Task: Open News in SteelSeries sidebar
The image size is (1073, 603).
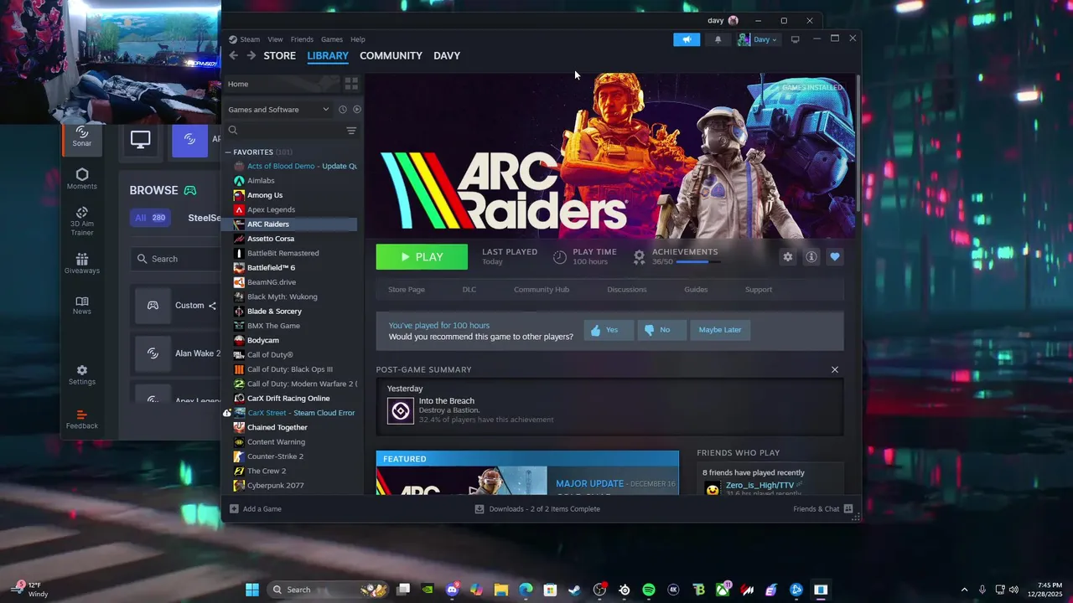Action: [x=82, y=305]
